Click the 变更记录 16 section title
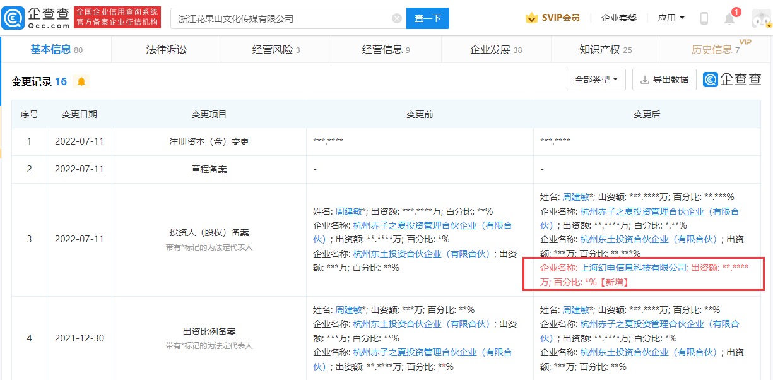The image size is (773, 380). click(39, 81)
